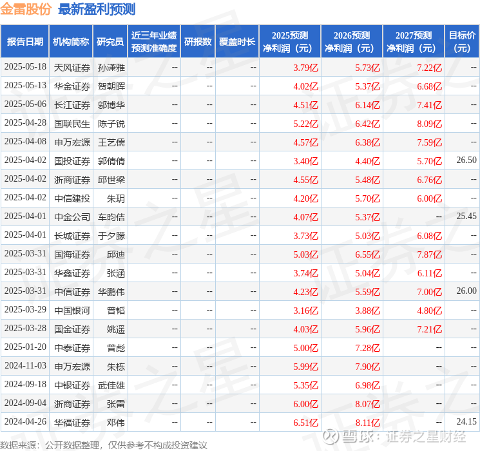Viewport: 480px width, 451px height.
Task: Click 5.48亿 in 邱世梁 row
Action: [368, 179]
